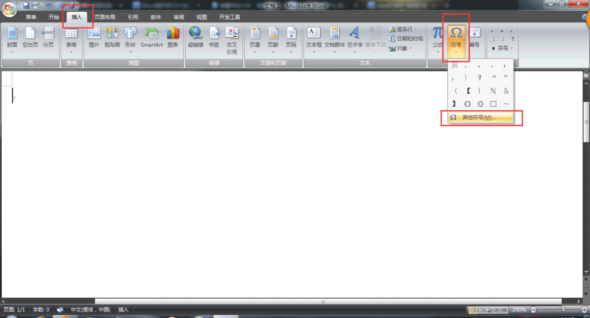Insert a picture using 图片 icon
590x318 pixels.
point(94,38)
